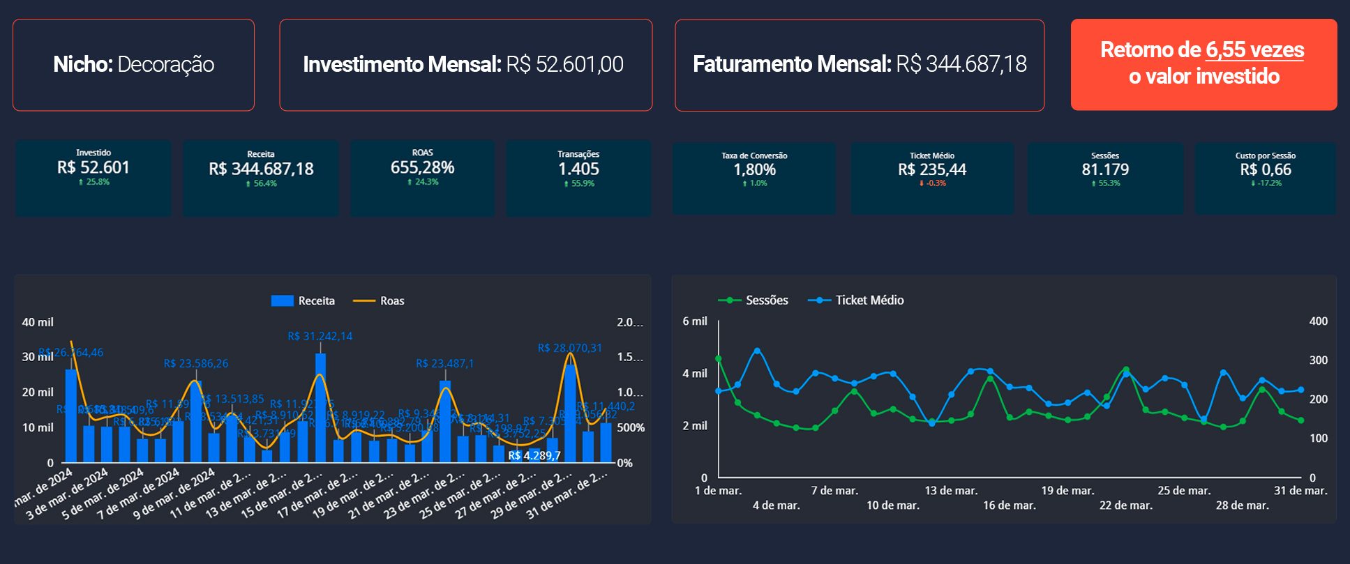This screenshot has width=1350, height=564.
Task: Click the 9 de mar. de 2024 date label
Action: (x=174, y=495)
